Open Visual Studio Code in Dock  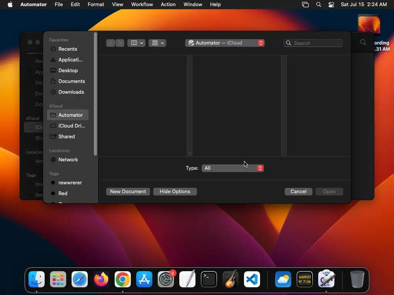coord(252,279)
